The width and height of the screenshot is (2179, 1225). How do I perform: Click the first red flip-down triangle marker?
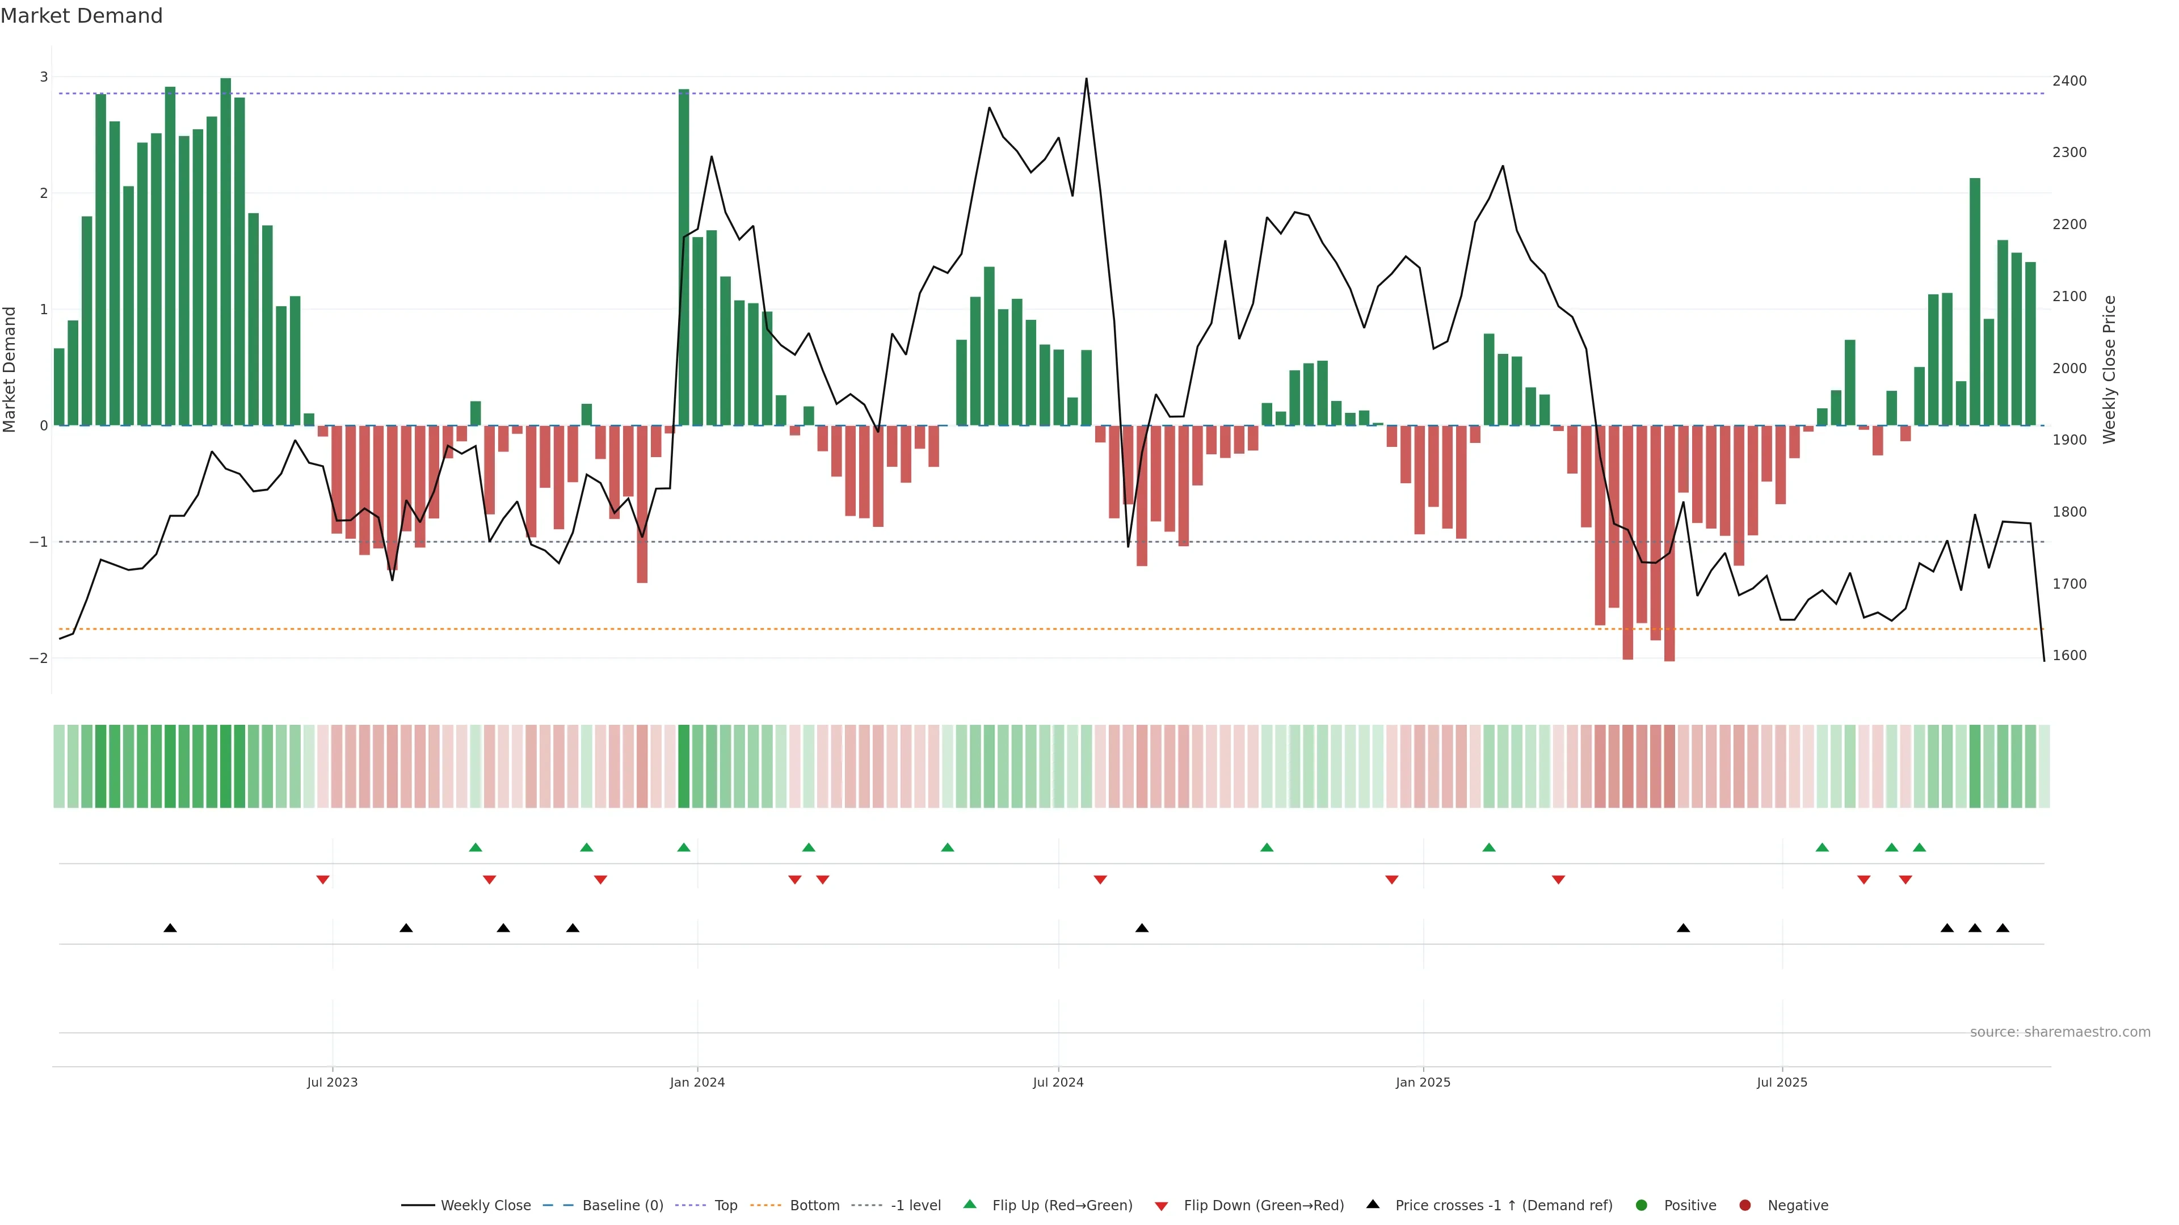(322, 880)
